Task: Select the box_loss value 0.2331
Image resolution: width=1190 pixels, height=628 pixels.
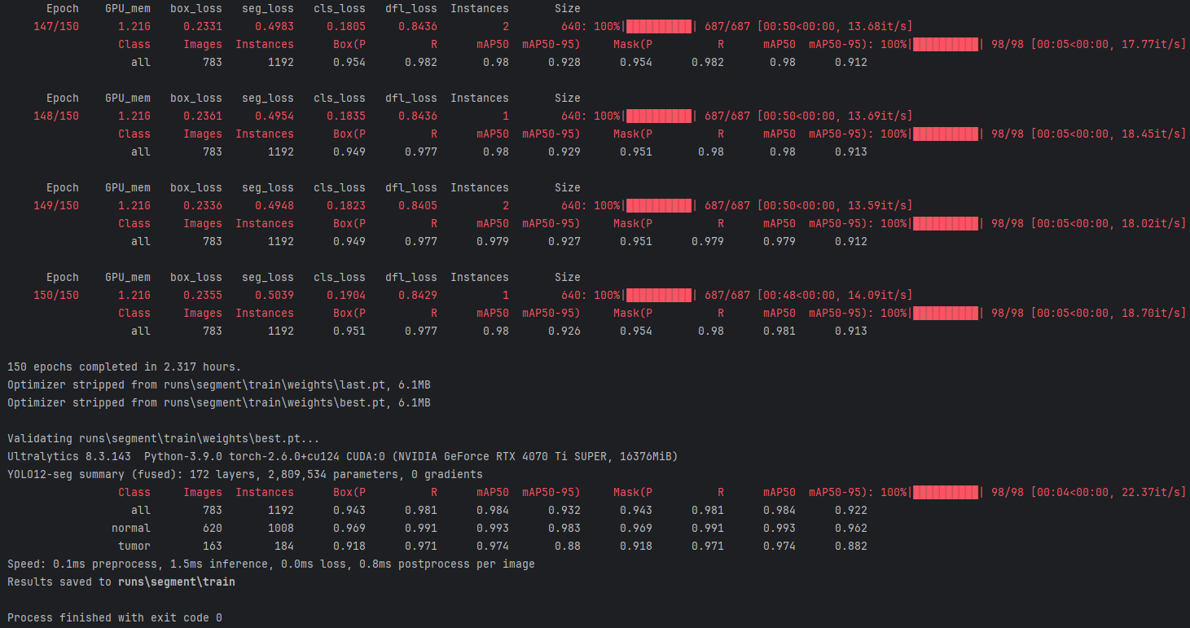Action: pos(205,27)
